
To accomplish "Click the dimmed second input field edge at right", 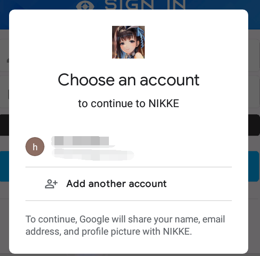I will [254, 92].
